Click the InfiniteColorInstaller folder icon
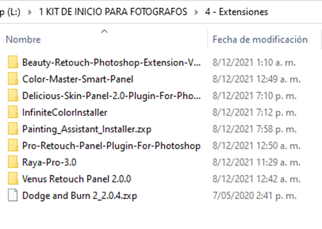Viewport: 322px width, 229px height. pos(13,112)
